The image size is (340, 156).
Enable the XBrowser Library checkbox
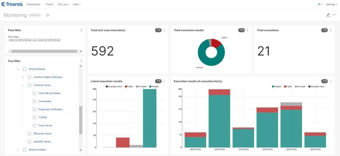pyautogui.click(x=30, y=133)
